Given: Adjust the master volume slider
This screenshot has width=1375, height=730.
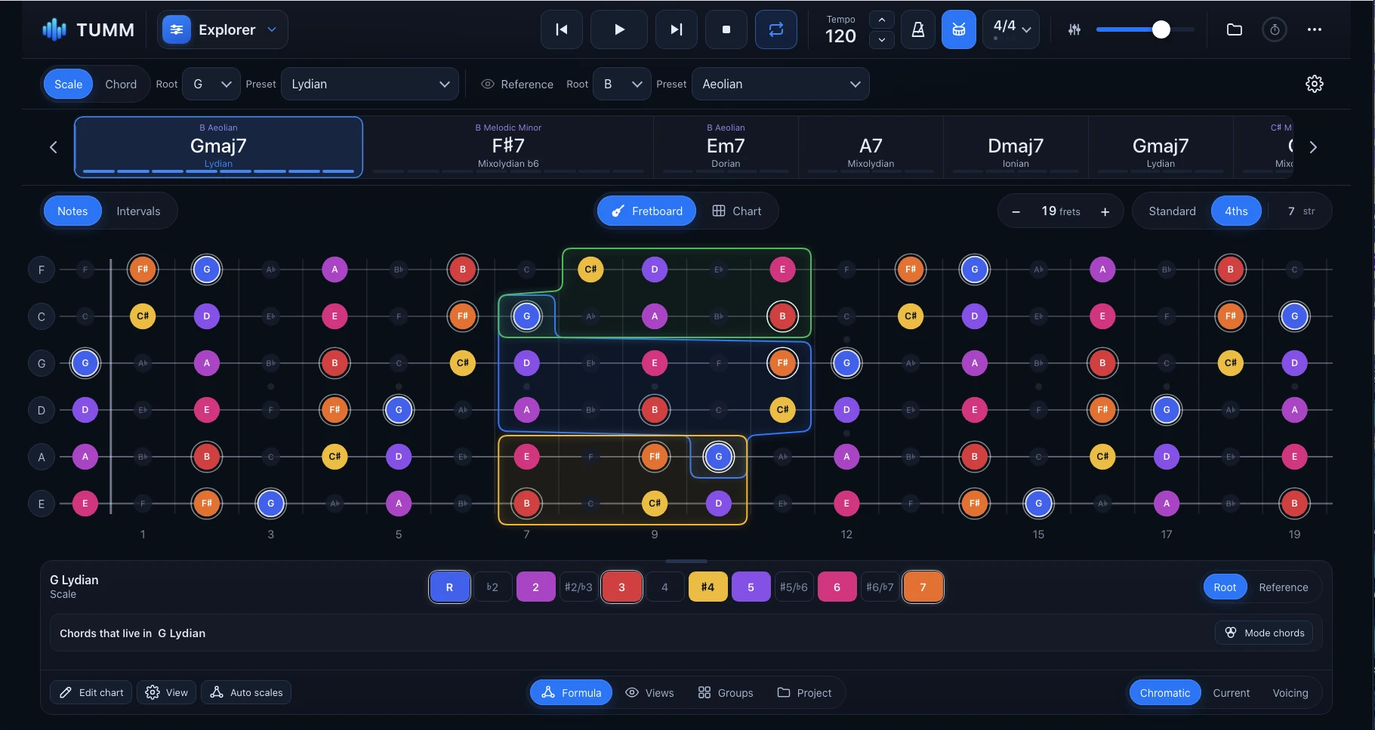Looking at the screenshot, I should tap(1145, 29).
